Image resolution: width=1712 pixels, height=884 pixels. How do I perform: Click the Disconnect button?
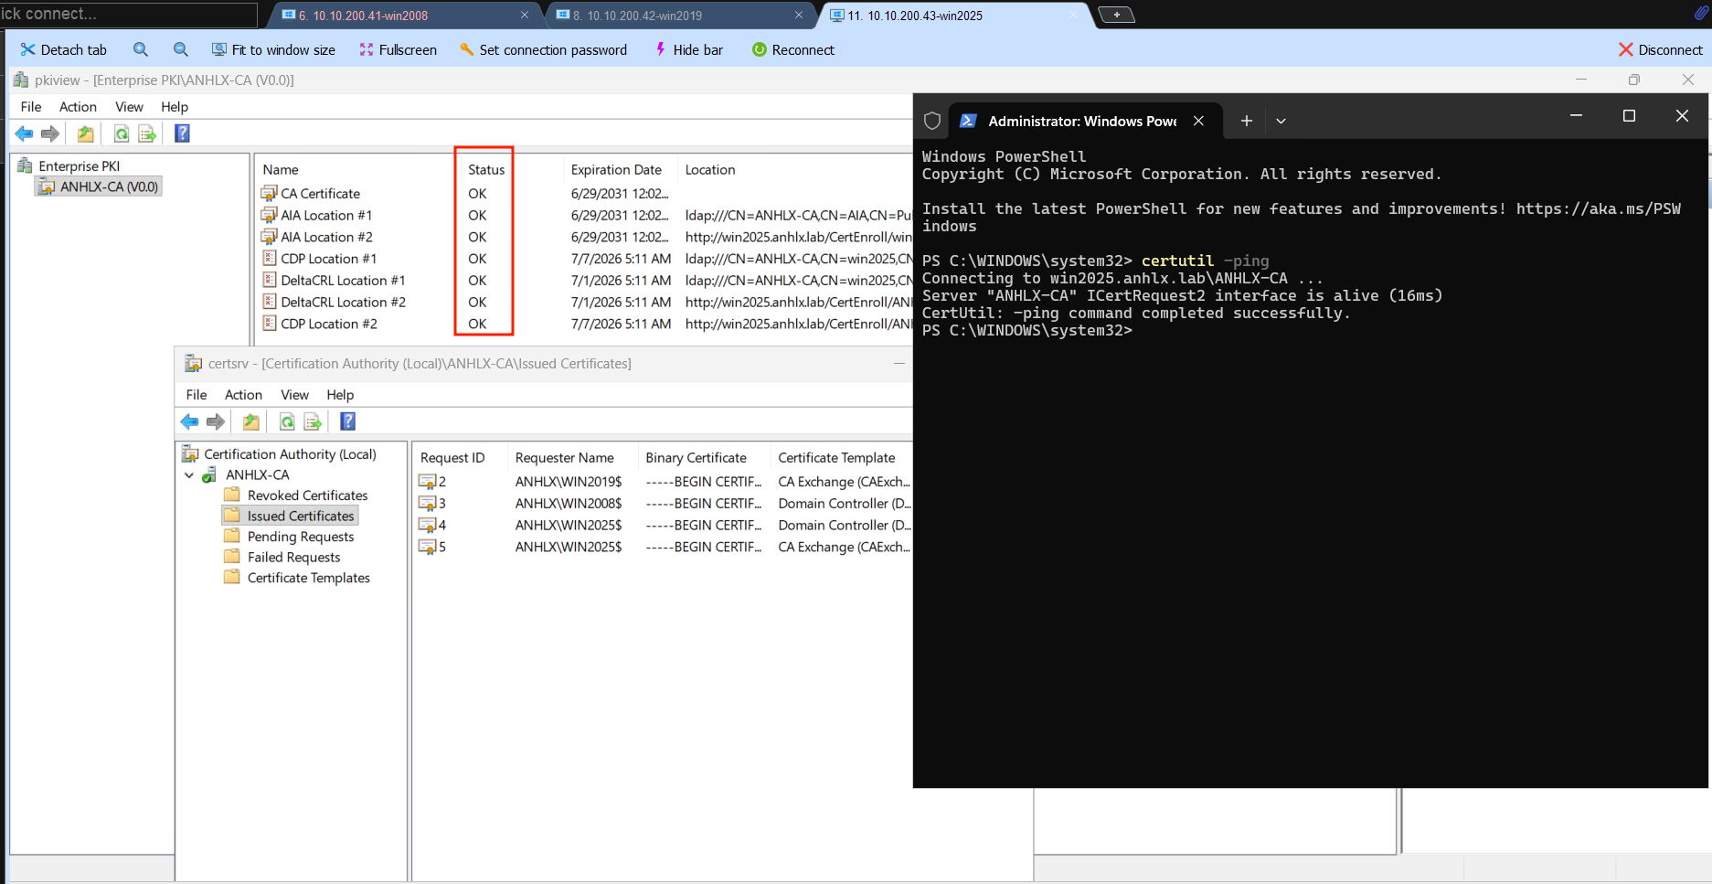1661,49
